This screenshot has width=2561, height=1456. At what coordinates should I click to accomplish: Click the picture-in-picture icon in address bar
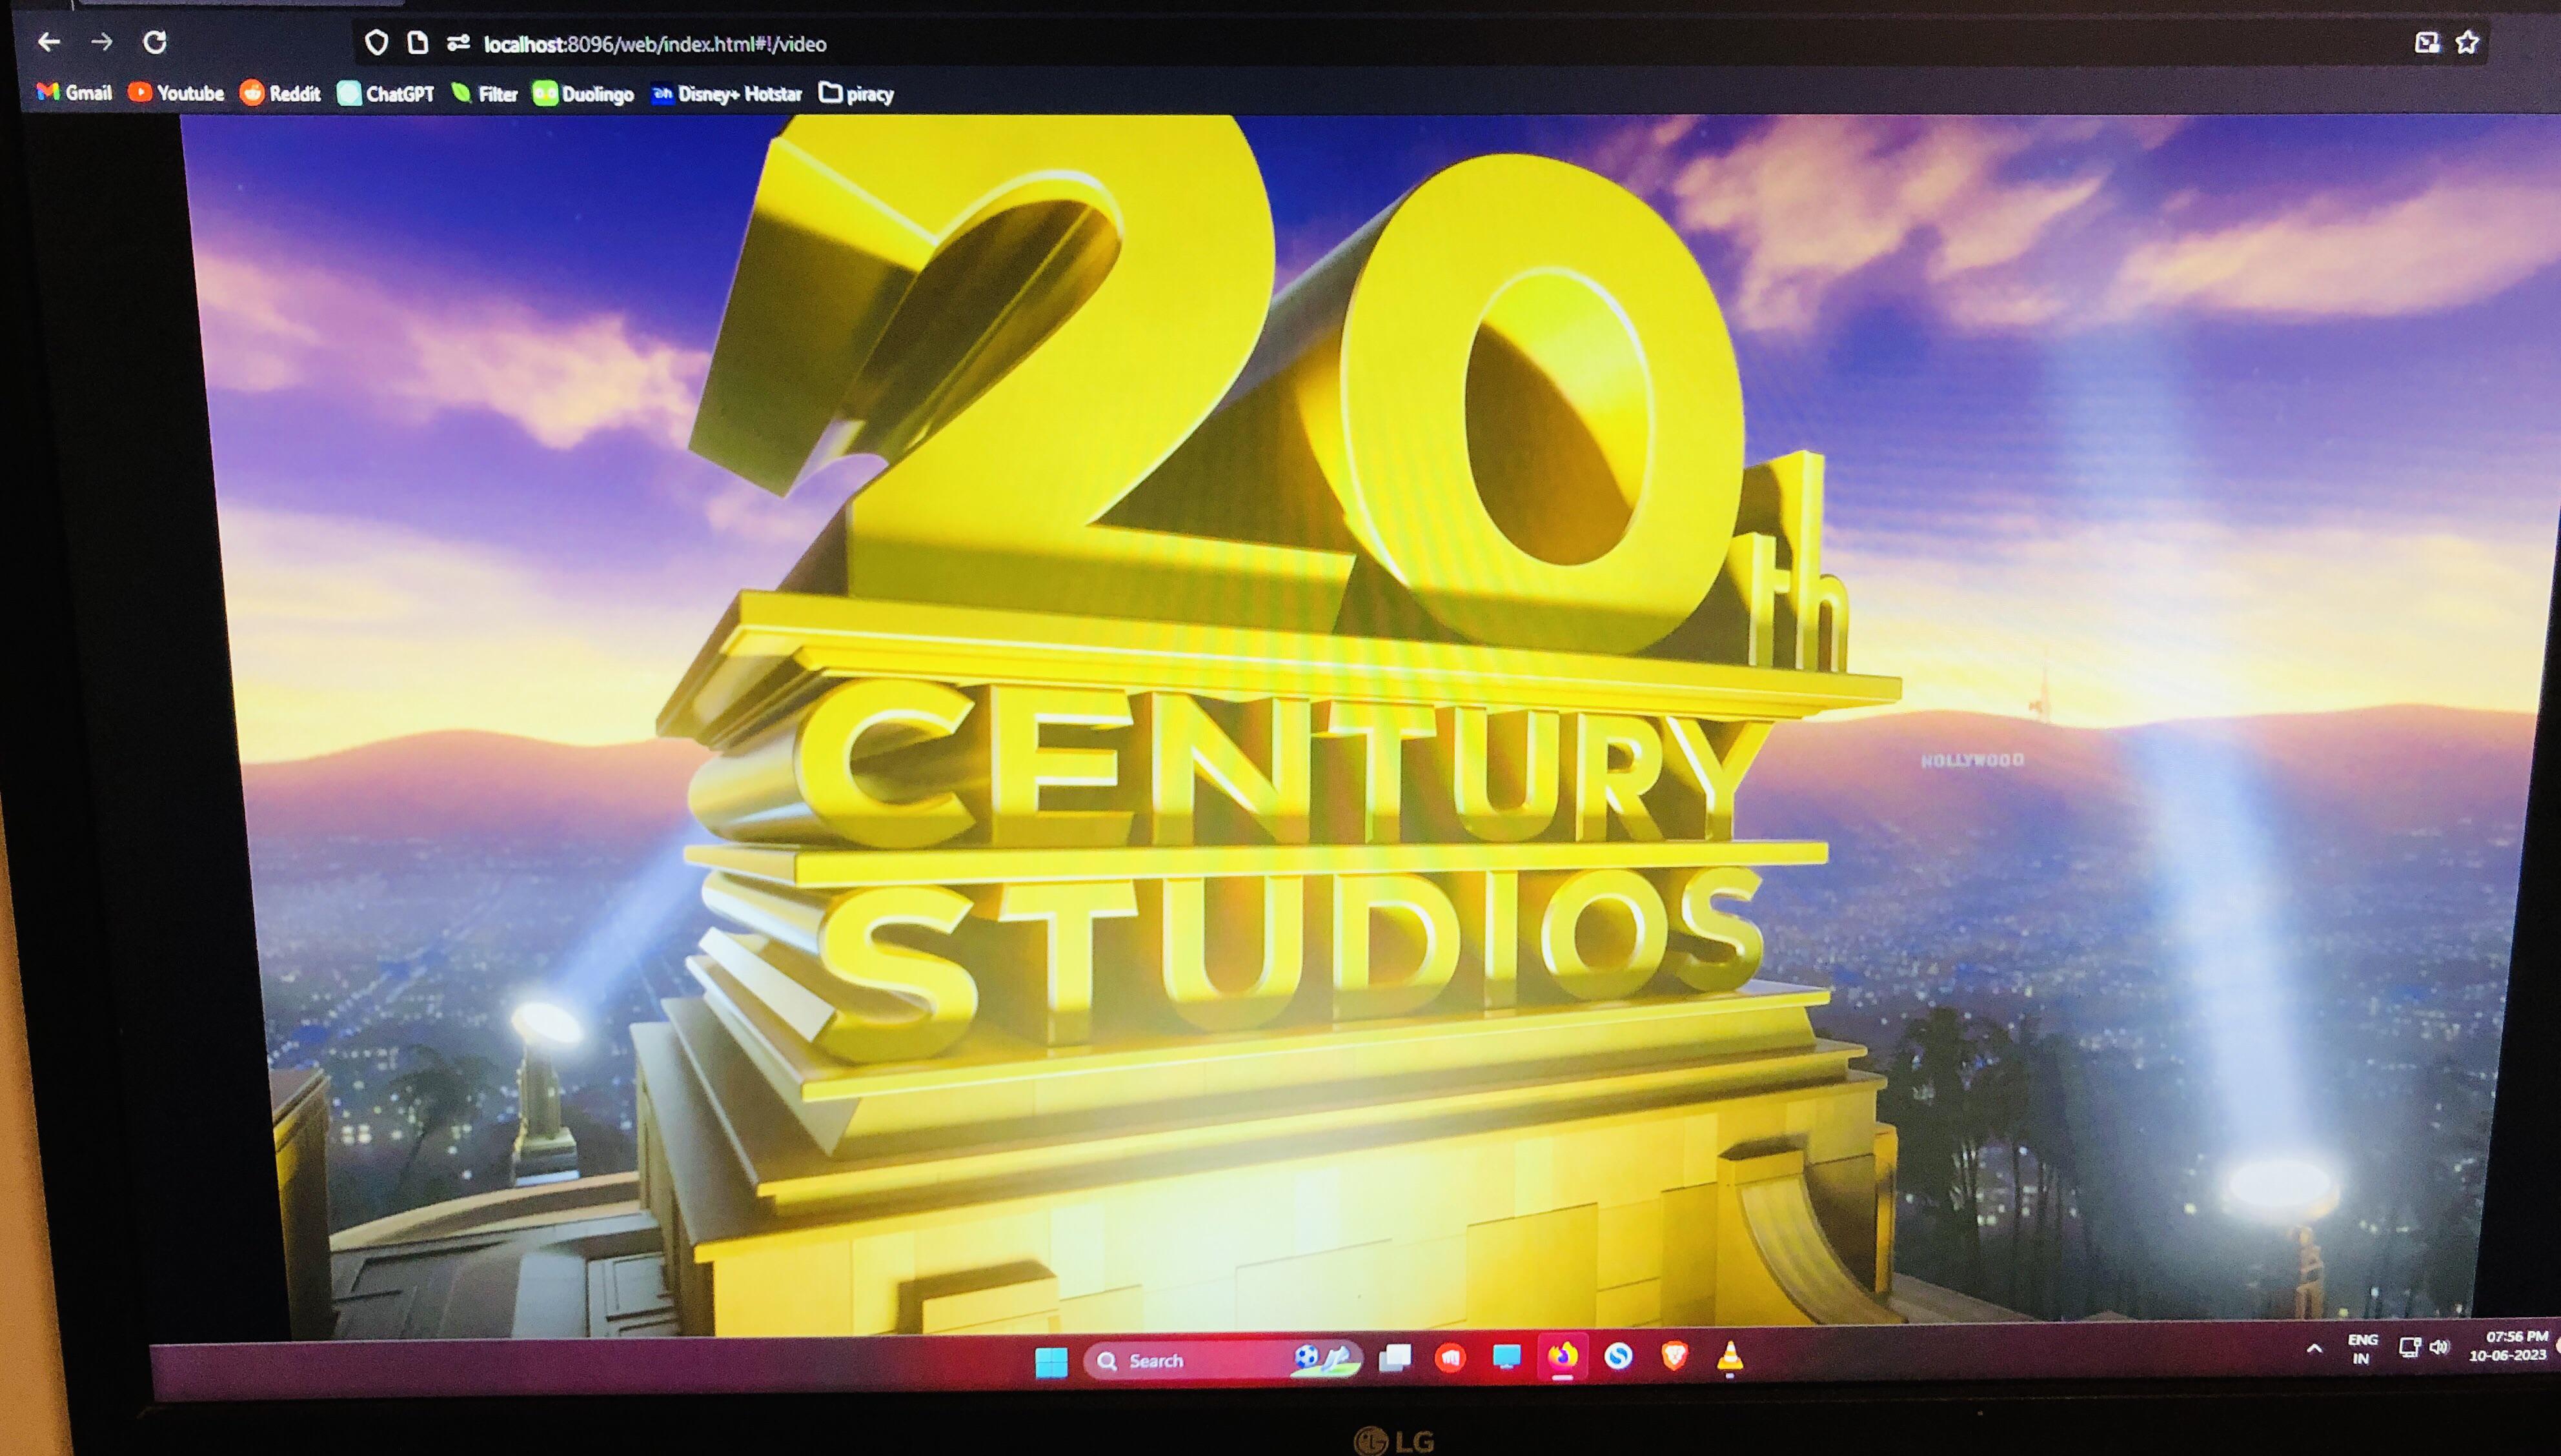(x=2427, y=42)
